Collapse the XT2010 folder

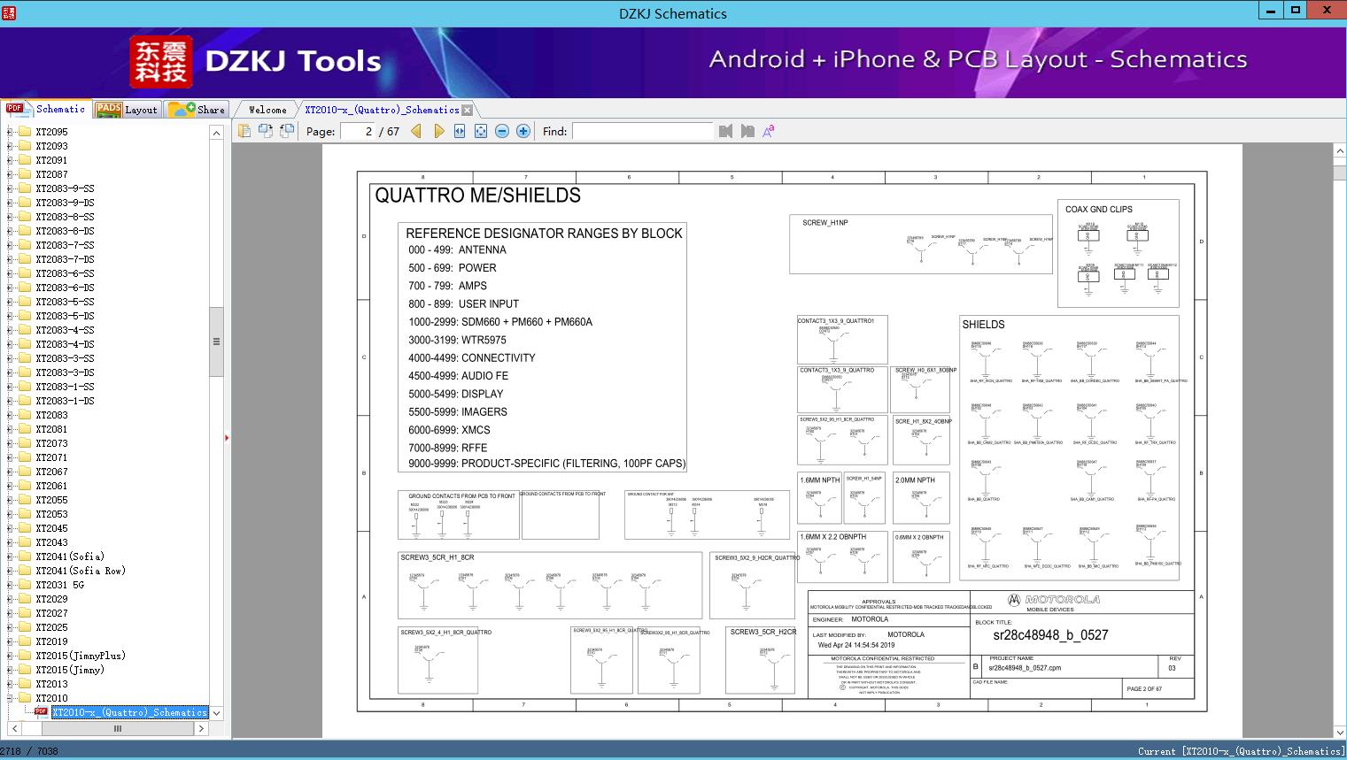coord(10,698)
